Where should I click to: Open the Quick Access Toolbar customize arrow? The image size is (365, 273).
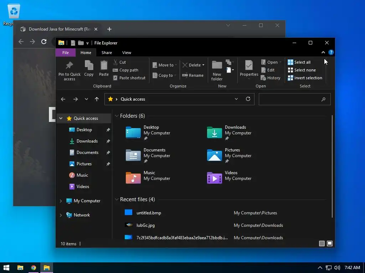(x=87, y=43)
